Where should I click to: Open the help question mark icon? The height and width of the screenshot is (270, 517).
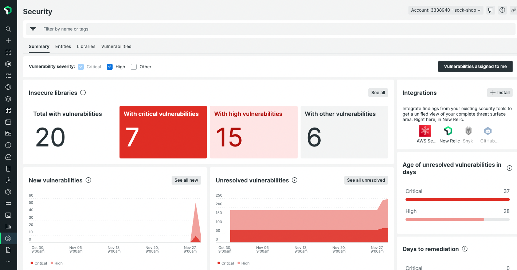point(502,10)
